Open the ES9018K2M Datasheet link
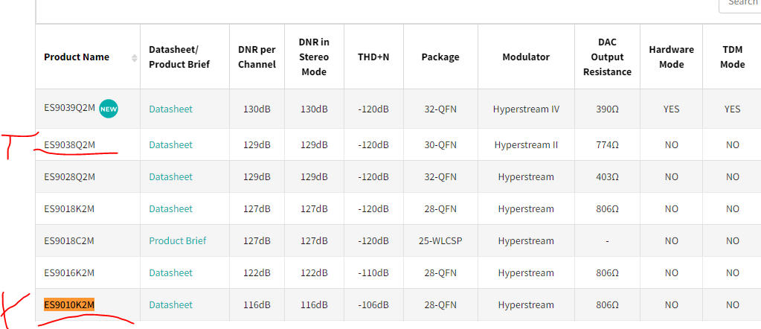 click(x=170, y=209)
